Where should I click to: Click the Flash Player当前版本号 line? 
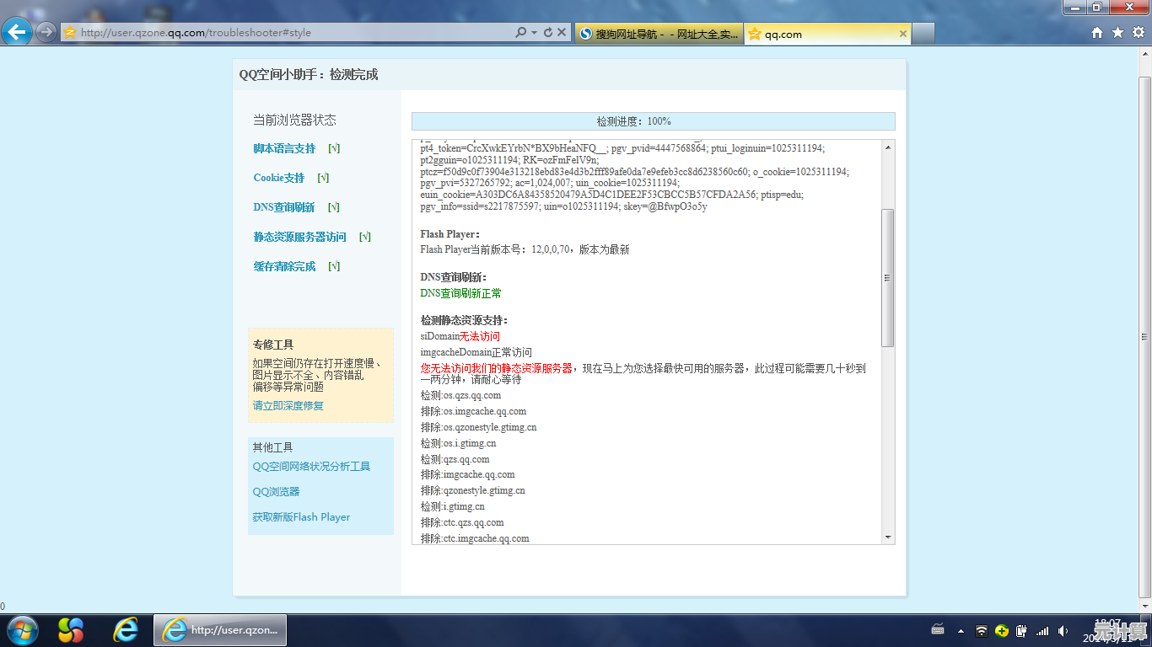point(525,249)
